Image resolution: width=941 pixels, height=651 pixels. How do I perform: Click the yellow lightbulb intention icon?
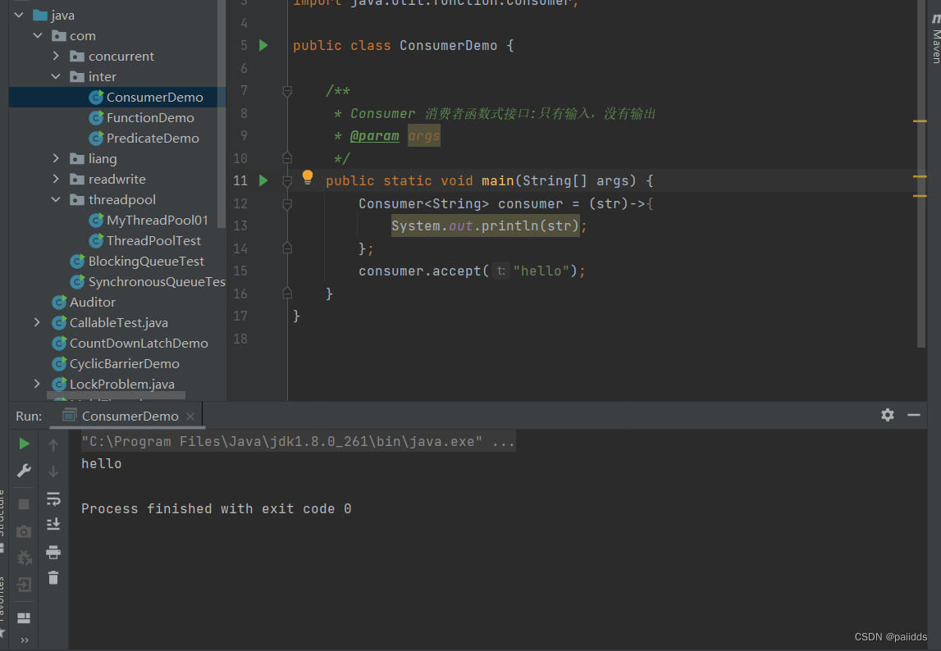308,177
